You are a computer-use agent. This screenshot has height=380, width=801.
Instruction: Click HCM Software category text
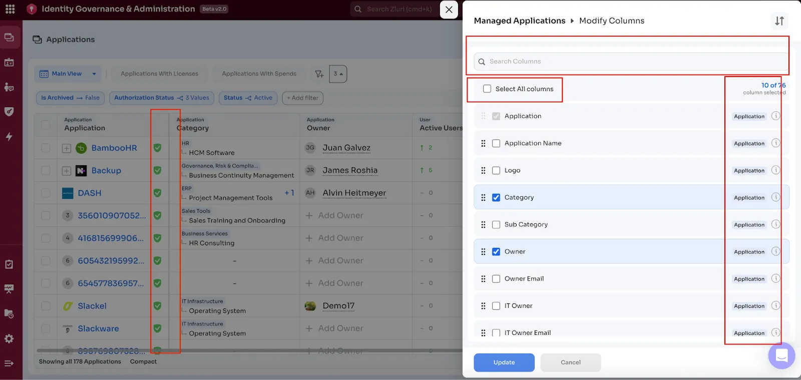point(212,153)
